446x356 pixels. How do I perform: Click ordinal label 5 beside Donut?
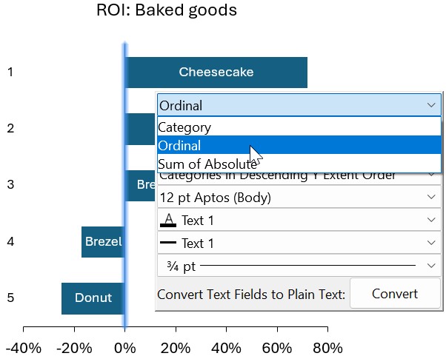point(10,298)
